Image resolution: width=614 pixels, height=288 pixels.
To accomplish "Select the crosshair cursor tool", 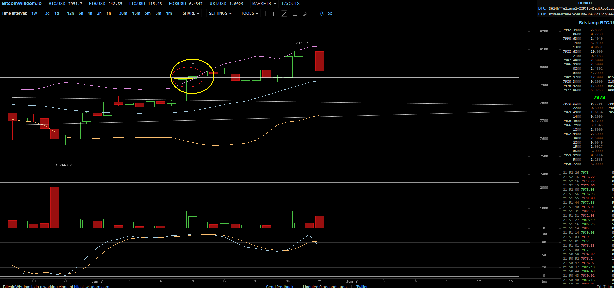I will 273,14.
